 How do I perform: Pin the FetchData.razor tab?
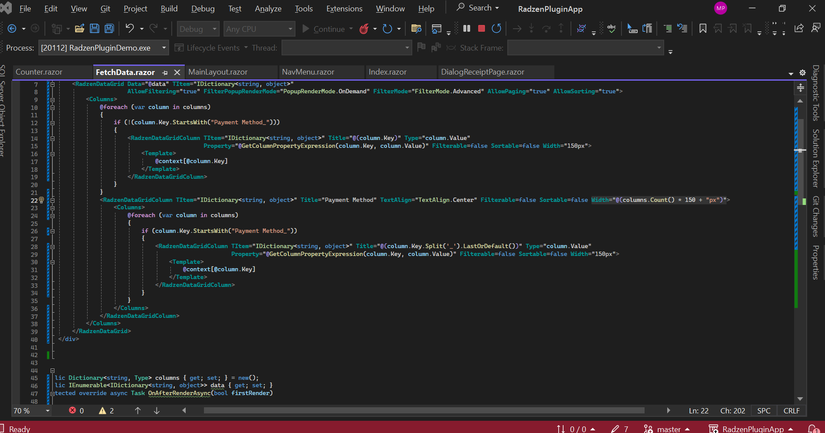[x=165, y=72]
